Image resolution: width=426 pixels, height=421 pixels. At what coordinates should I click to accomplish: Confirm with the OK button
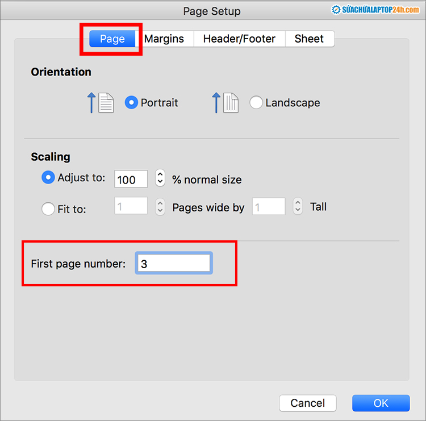pyautogui.click(x=381, y=403)
